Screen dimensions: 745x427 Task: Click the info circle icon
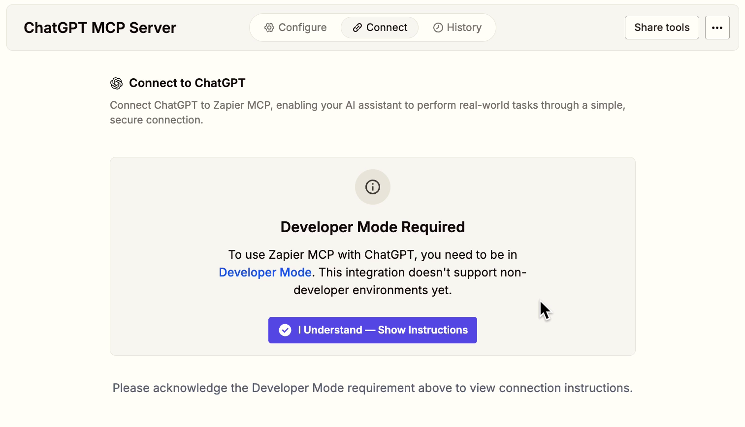pos(373,187)
